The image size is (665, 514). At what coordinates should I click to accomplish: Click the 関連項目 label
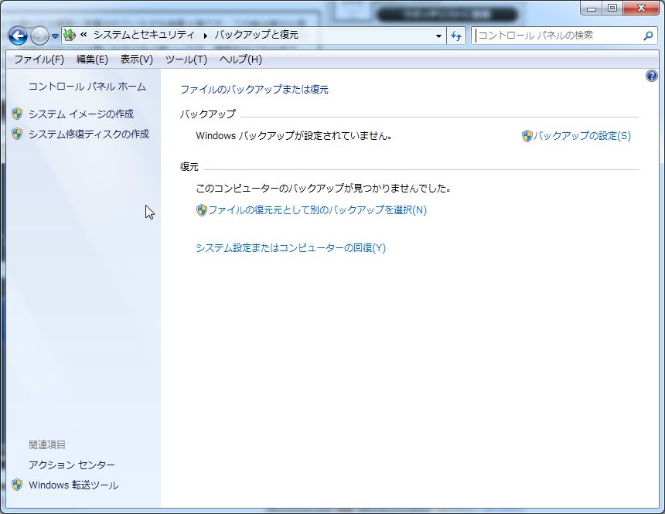[47, 445]
